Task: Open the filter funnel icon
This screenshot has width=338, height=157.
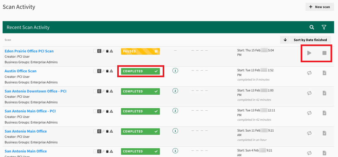Action: point(324,27)
